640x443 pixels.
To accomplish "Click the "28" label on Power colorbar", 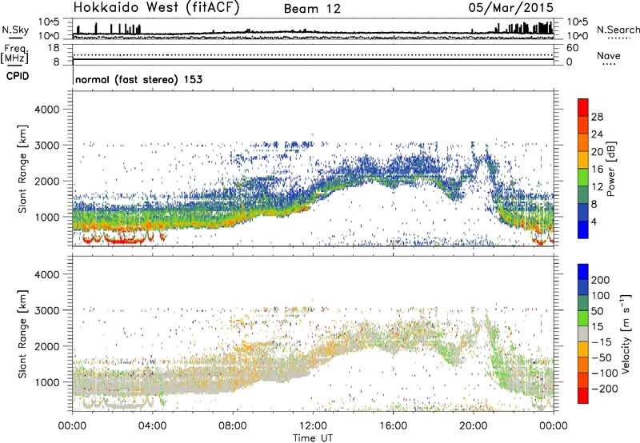I will (x=597, y=117).
